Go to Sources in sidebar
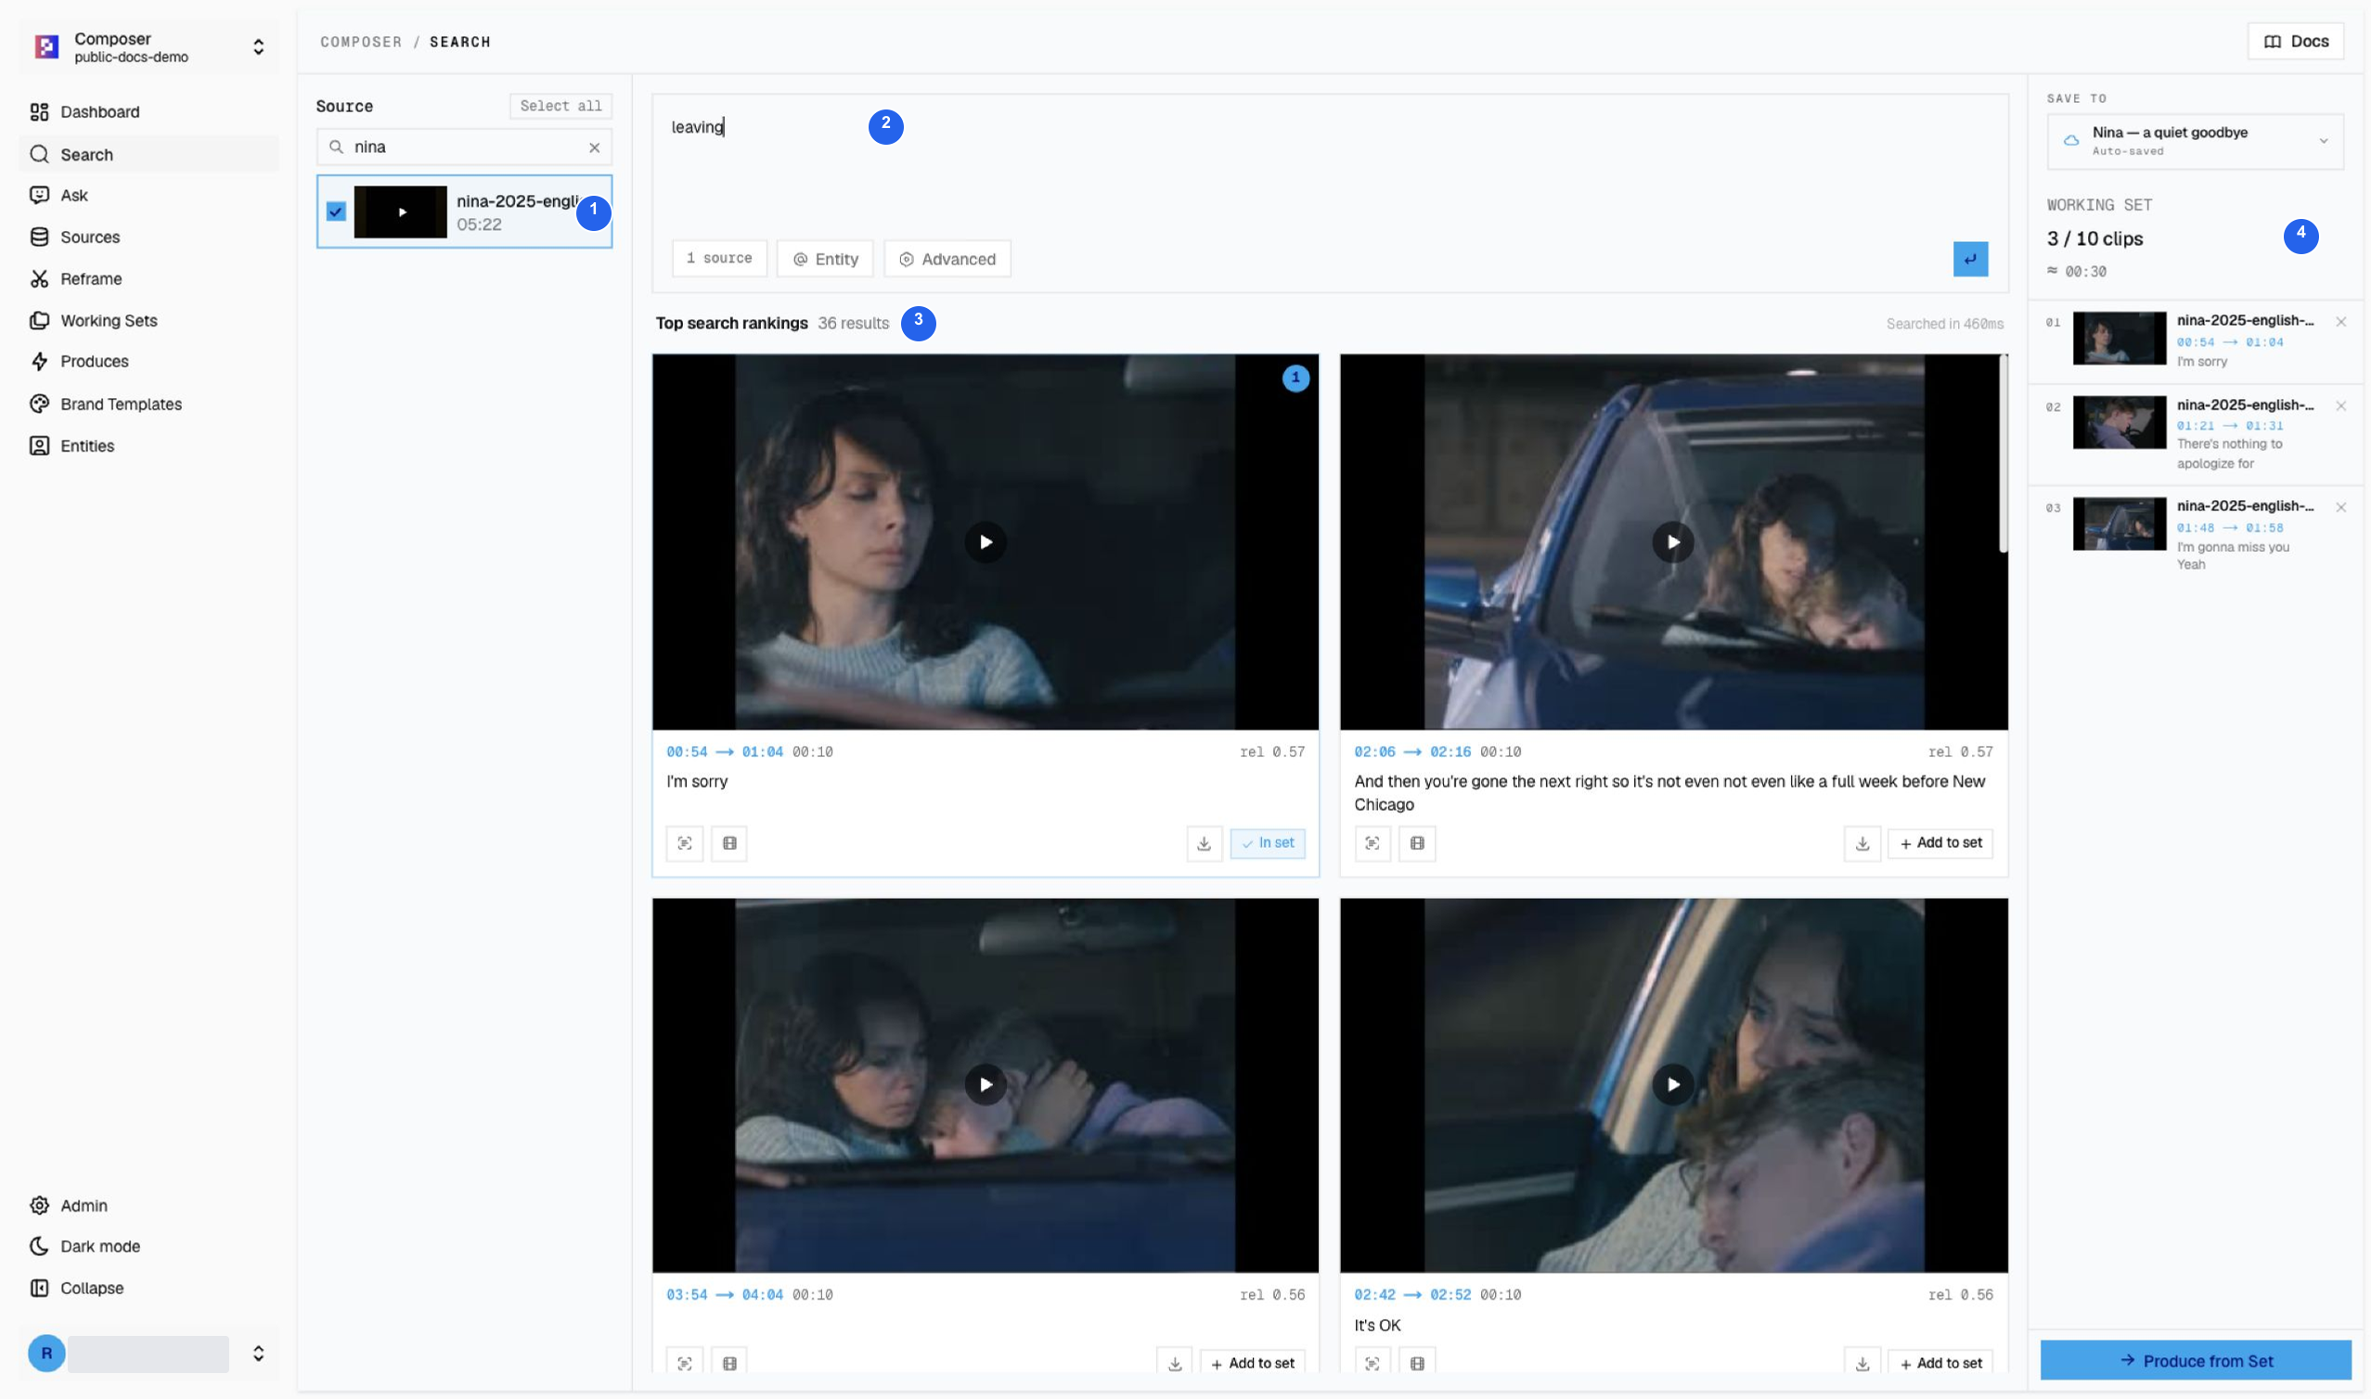Viewport: 2371px width, 1399px height. 149,237
